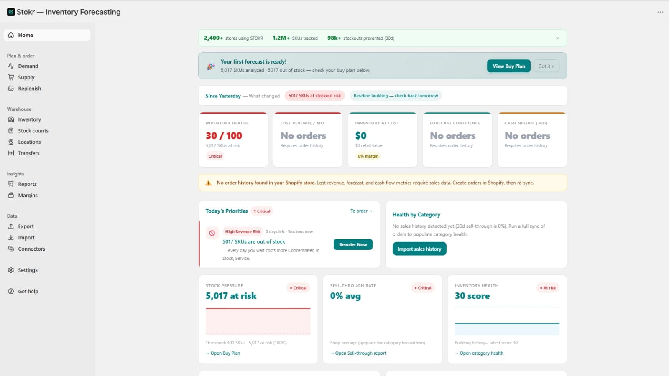Click the Inventory Health 30 / 100 card
This screenshot has width=669, height=376.
233,140
